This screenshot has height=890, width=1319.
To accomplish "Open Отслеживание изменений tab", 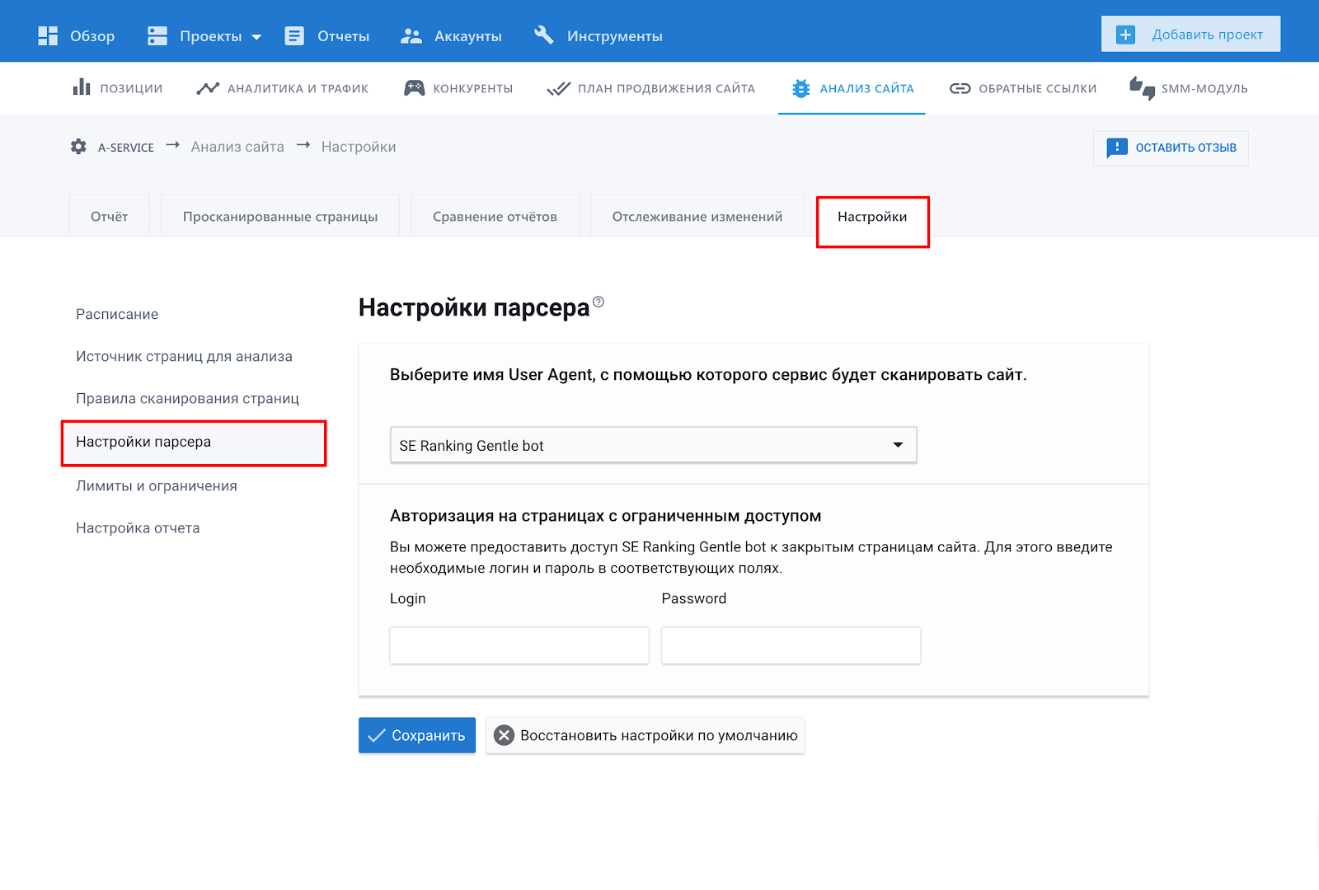I will point(697,217).
